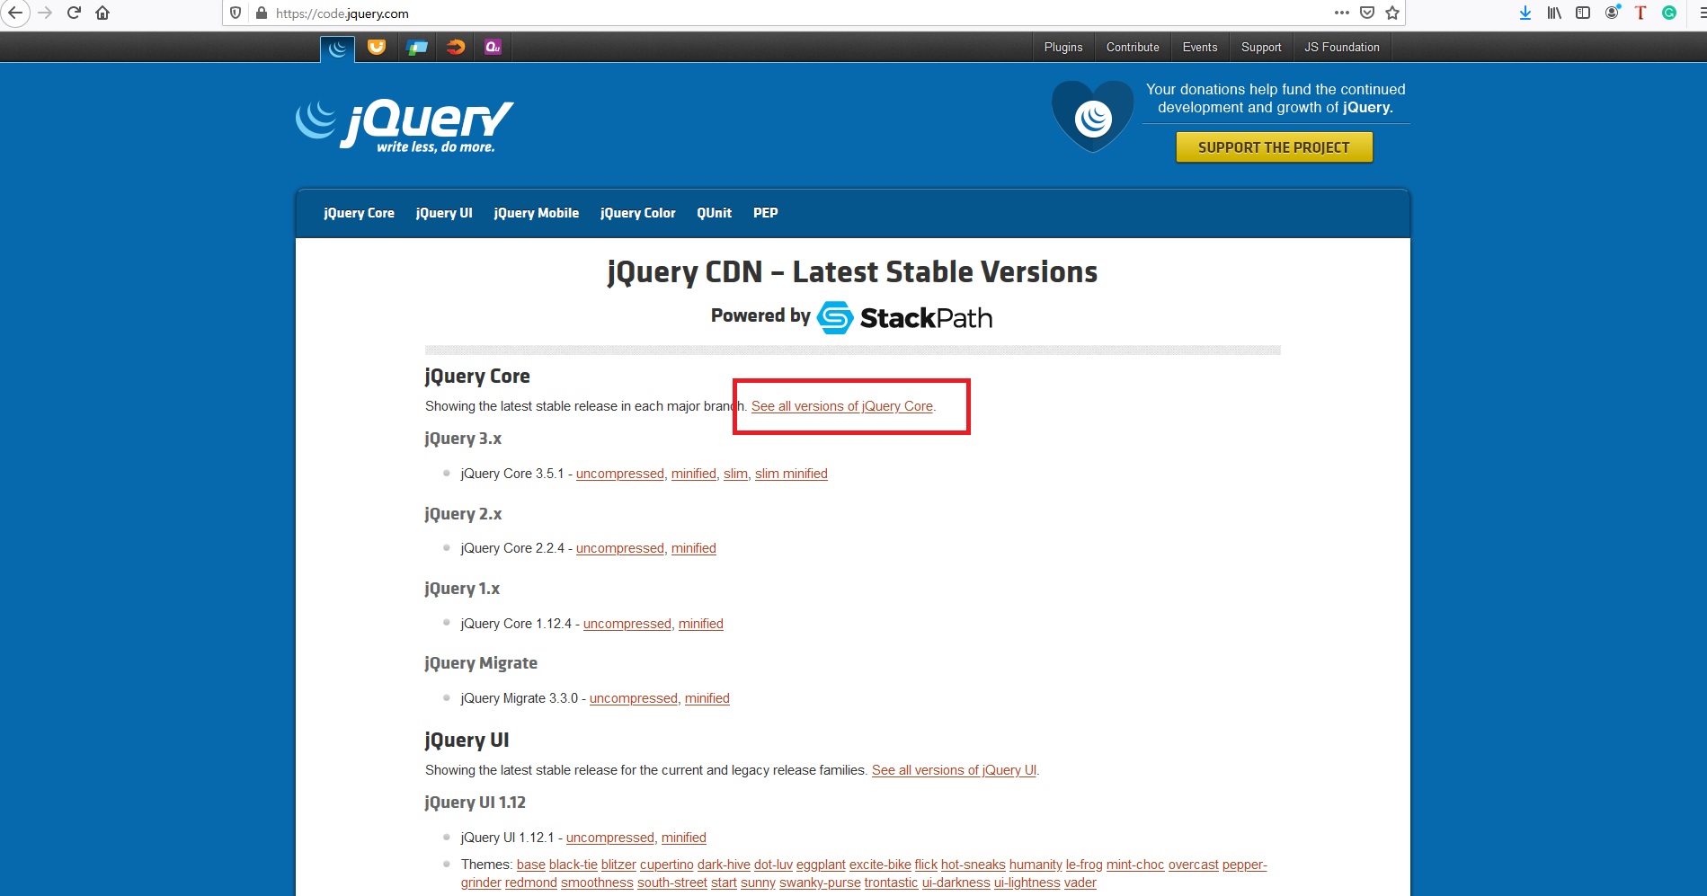Image resolution: width=1707 pixels, height=896 pixels.
Task: Open the base theme link
Action: tap(531, 865)
